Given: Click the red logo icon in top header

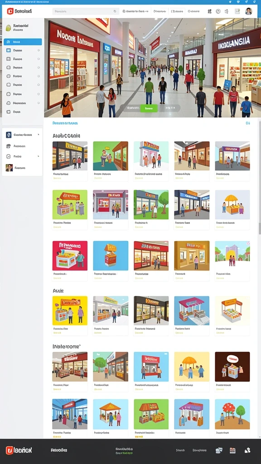Looking at the screenshot, I should coord(10,11).
